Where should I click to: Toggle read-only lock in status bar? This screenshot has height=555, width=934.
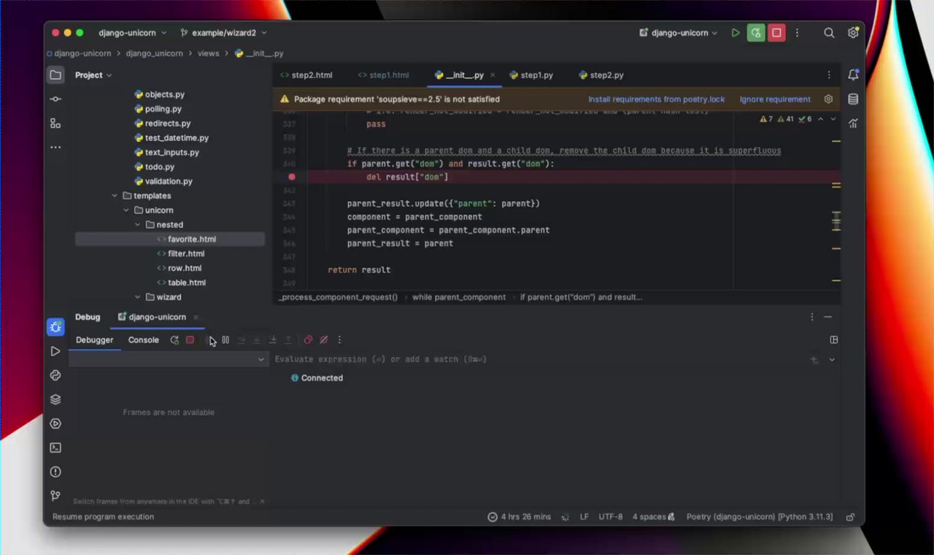(850, 516)
